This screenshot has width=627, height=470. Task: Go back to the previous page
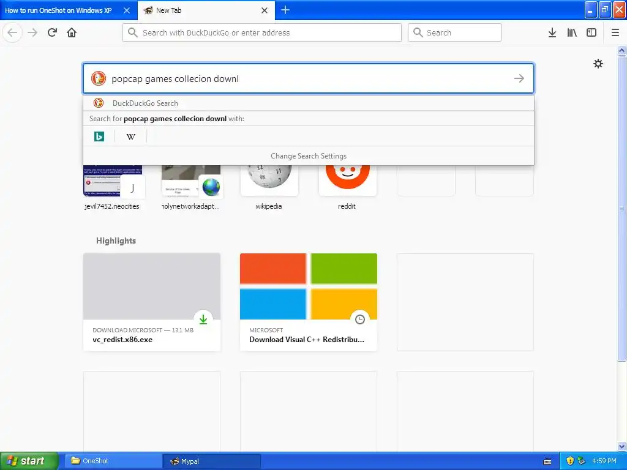click(x=12, y=33)
